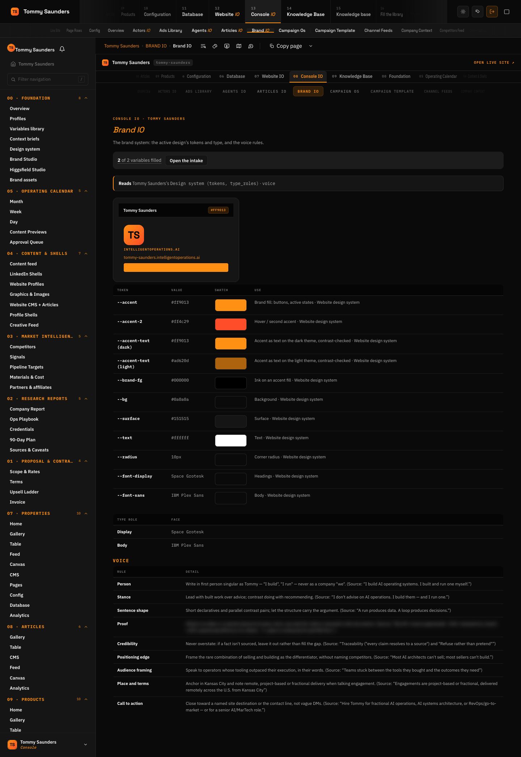Screen dimensions: 521x757
Task: Open Agents IO in the secondary nav
Action: click(x=202, y=30)
